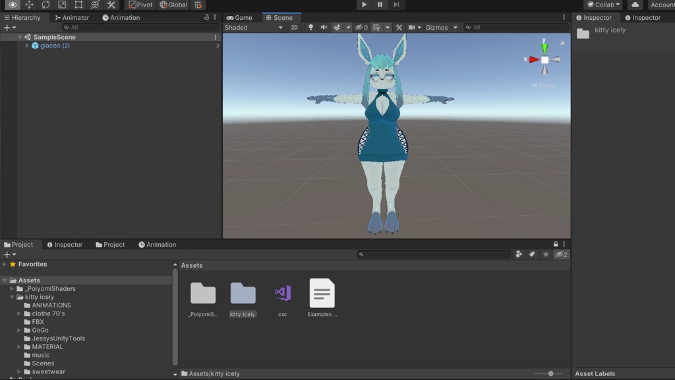Enable 2D view mode

294,27
